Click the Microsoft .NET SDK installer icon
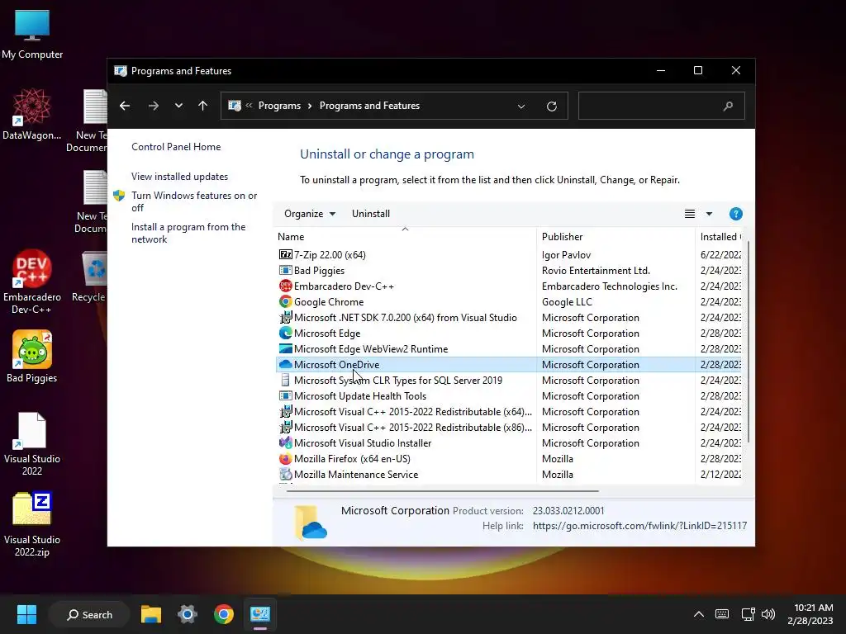The height and width of the screenshot is (634, 846). tap(285, 317)
